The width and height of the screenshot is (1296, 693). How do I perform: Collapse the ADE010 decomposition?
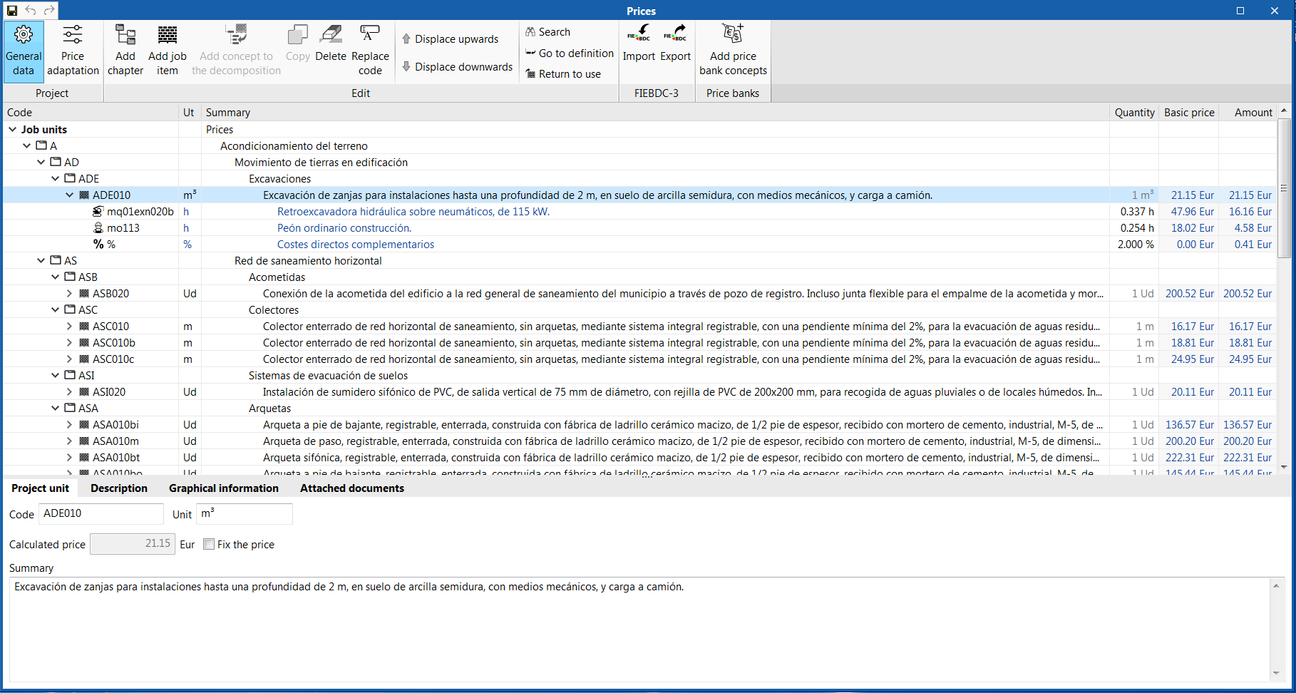[x=70, y=195]
